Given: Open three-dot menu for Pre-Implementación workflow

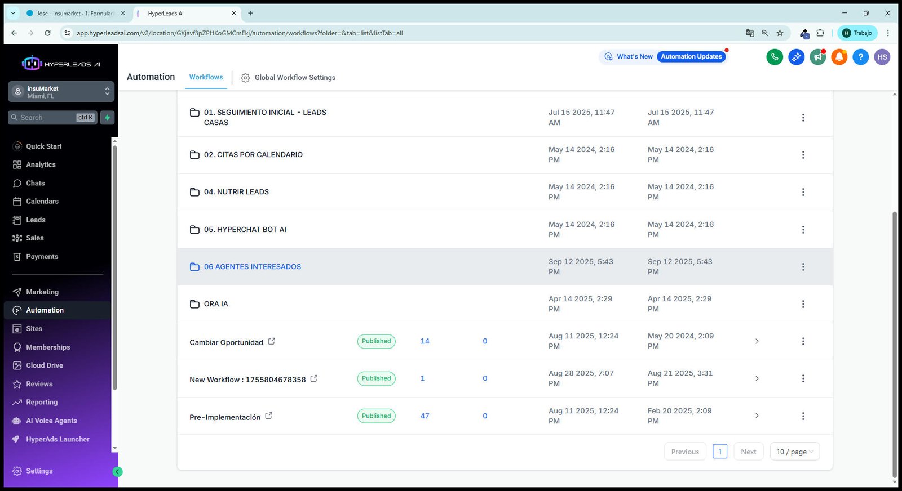Looking at the screenshot, I should 803,416.
